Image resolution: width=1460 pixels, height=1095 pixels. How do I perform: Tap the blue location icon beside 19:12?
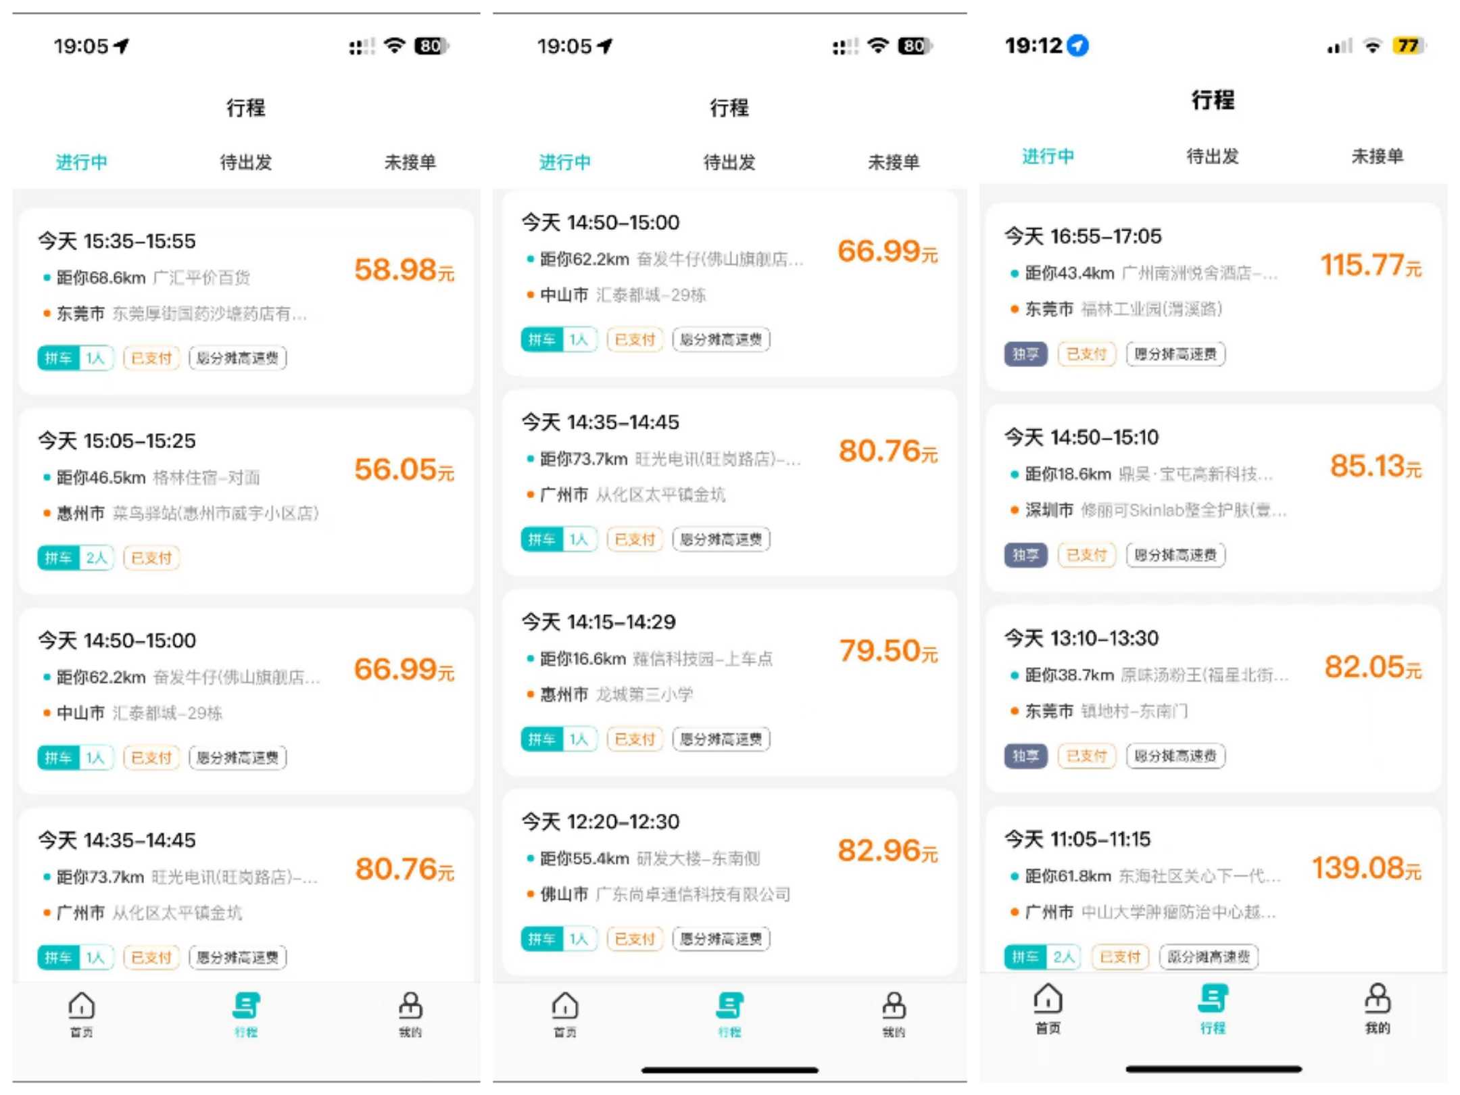(x=1077, y=45)
